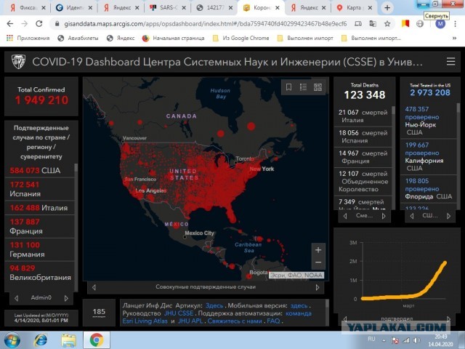Show hidden tray icons arrow

coord(384,340)
